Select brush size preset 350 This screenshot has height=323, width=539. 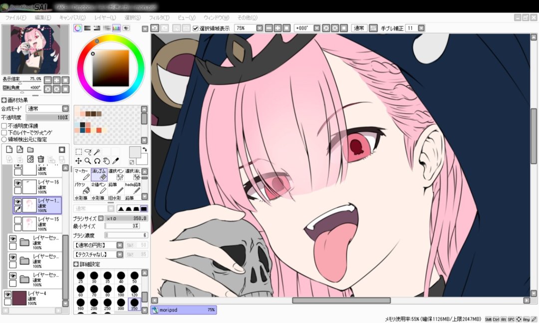[x=134, y=304]
